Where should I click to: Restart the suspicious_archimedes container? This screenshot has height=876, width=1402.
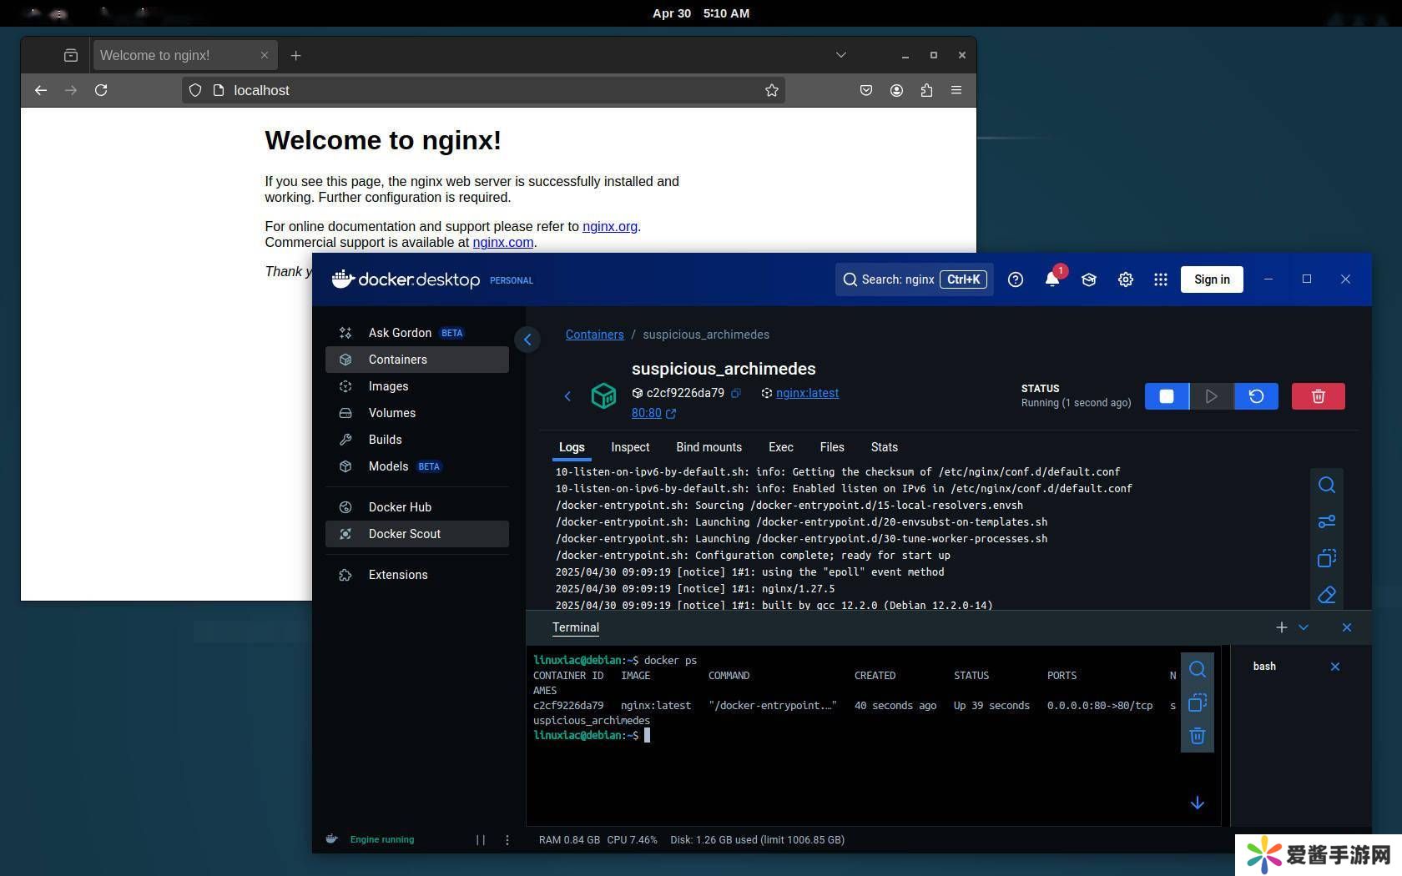(1256, 396)
